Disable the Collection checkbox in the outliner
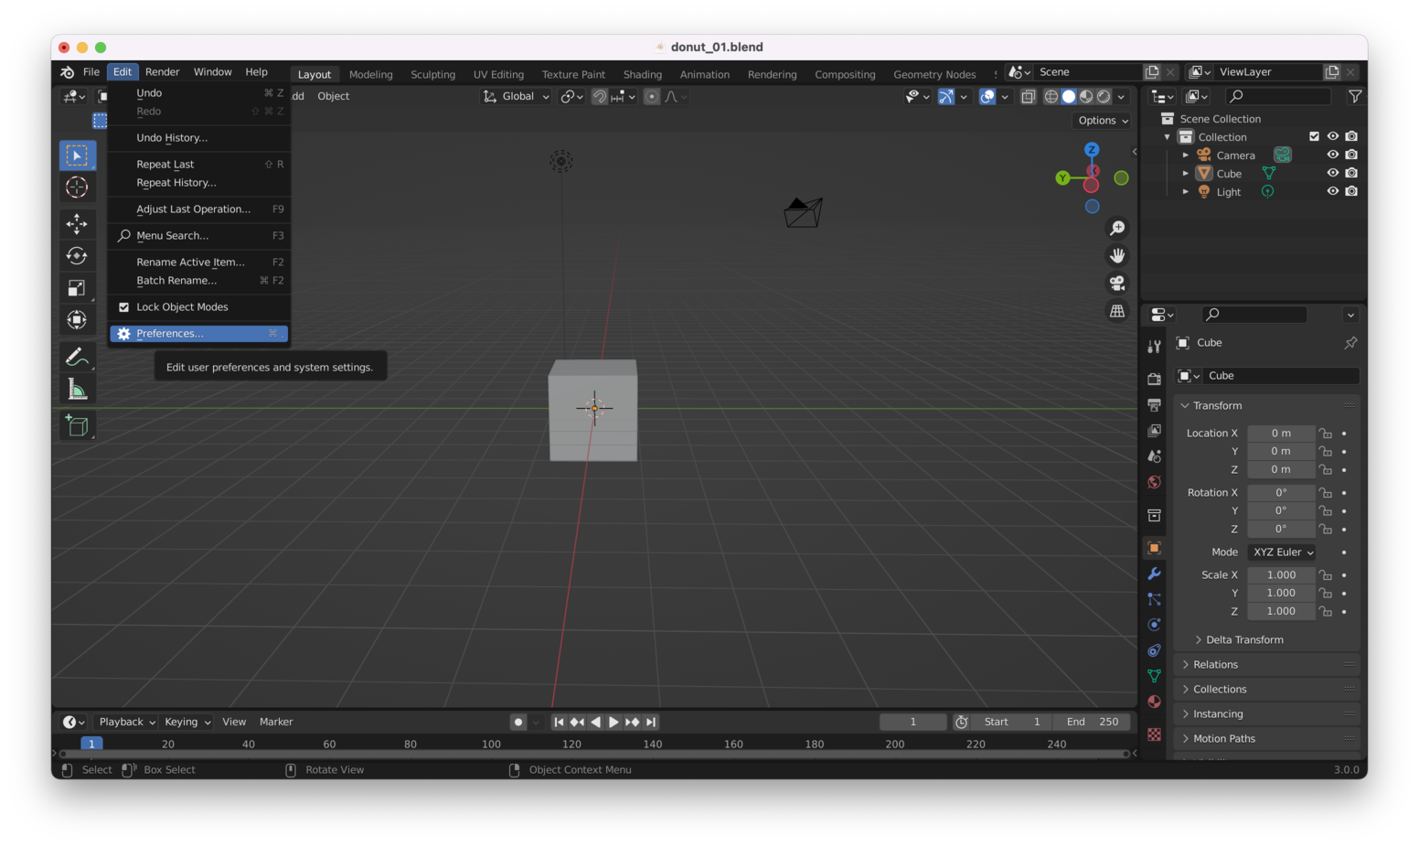 click(x=1315, y=136)
